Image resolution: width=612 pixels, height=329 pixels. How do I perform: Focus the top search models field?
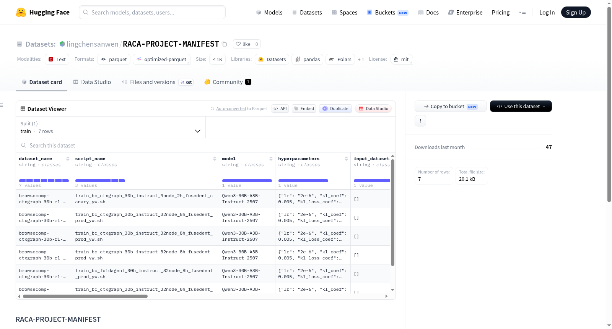pyautogui.click(x=152, y=12)
